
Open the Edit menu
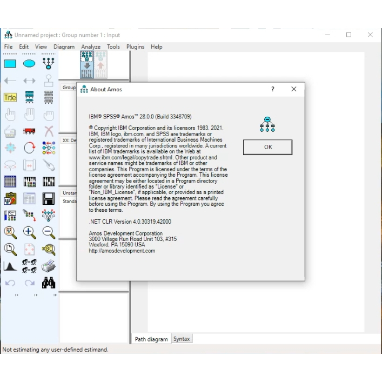click(x=24, y=47)
